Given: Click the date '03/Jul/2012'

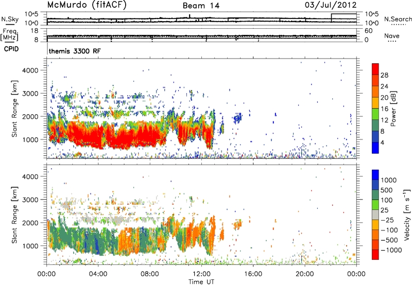Looking at the screenshot, I should pos(331,5).
